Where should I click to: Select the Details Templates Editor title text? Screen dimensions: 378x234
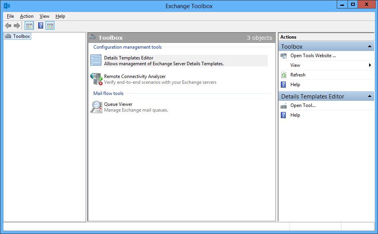tap(128, 58)
